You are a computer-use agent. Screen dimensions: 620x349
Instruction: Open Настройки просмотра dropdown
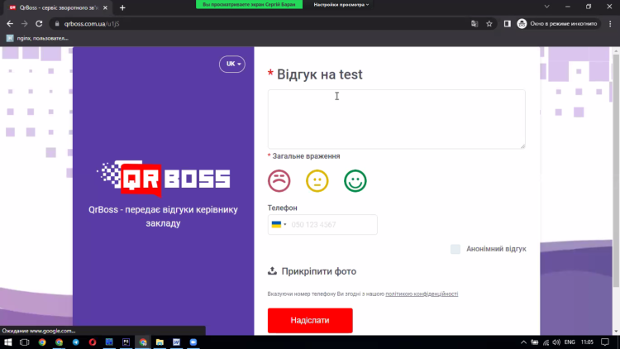point(341,4)
